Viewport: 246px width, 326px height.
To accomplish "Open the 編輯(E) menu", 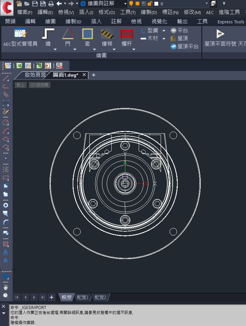I will pos(45,12).
